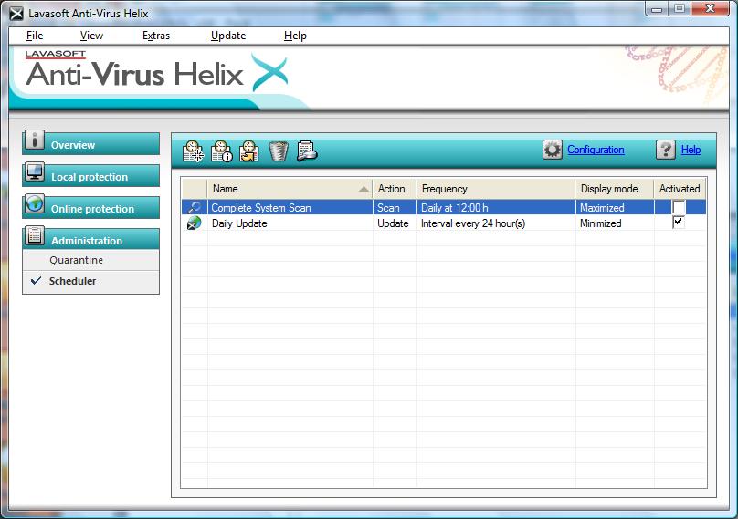Screen dimensions: 738x519
Task: Click the Daily Update globe row icon
Action: [x=194, y=223]
